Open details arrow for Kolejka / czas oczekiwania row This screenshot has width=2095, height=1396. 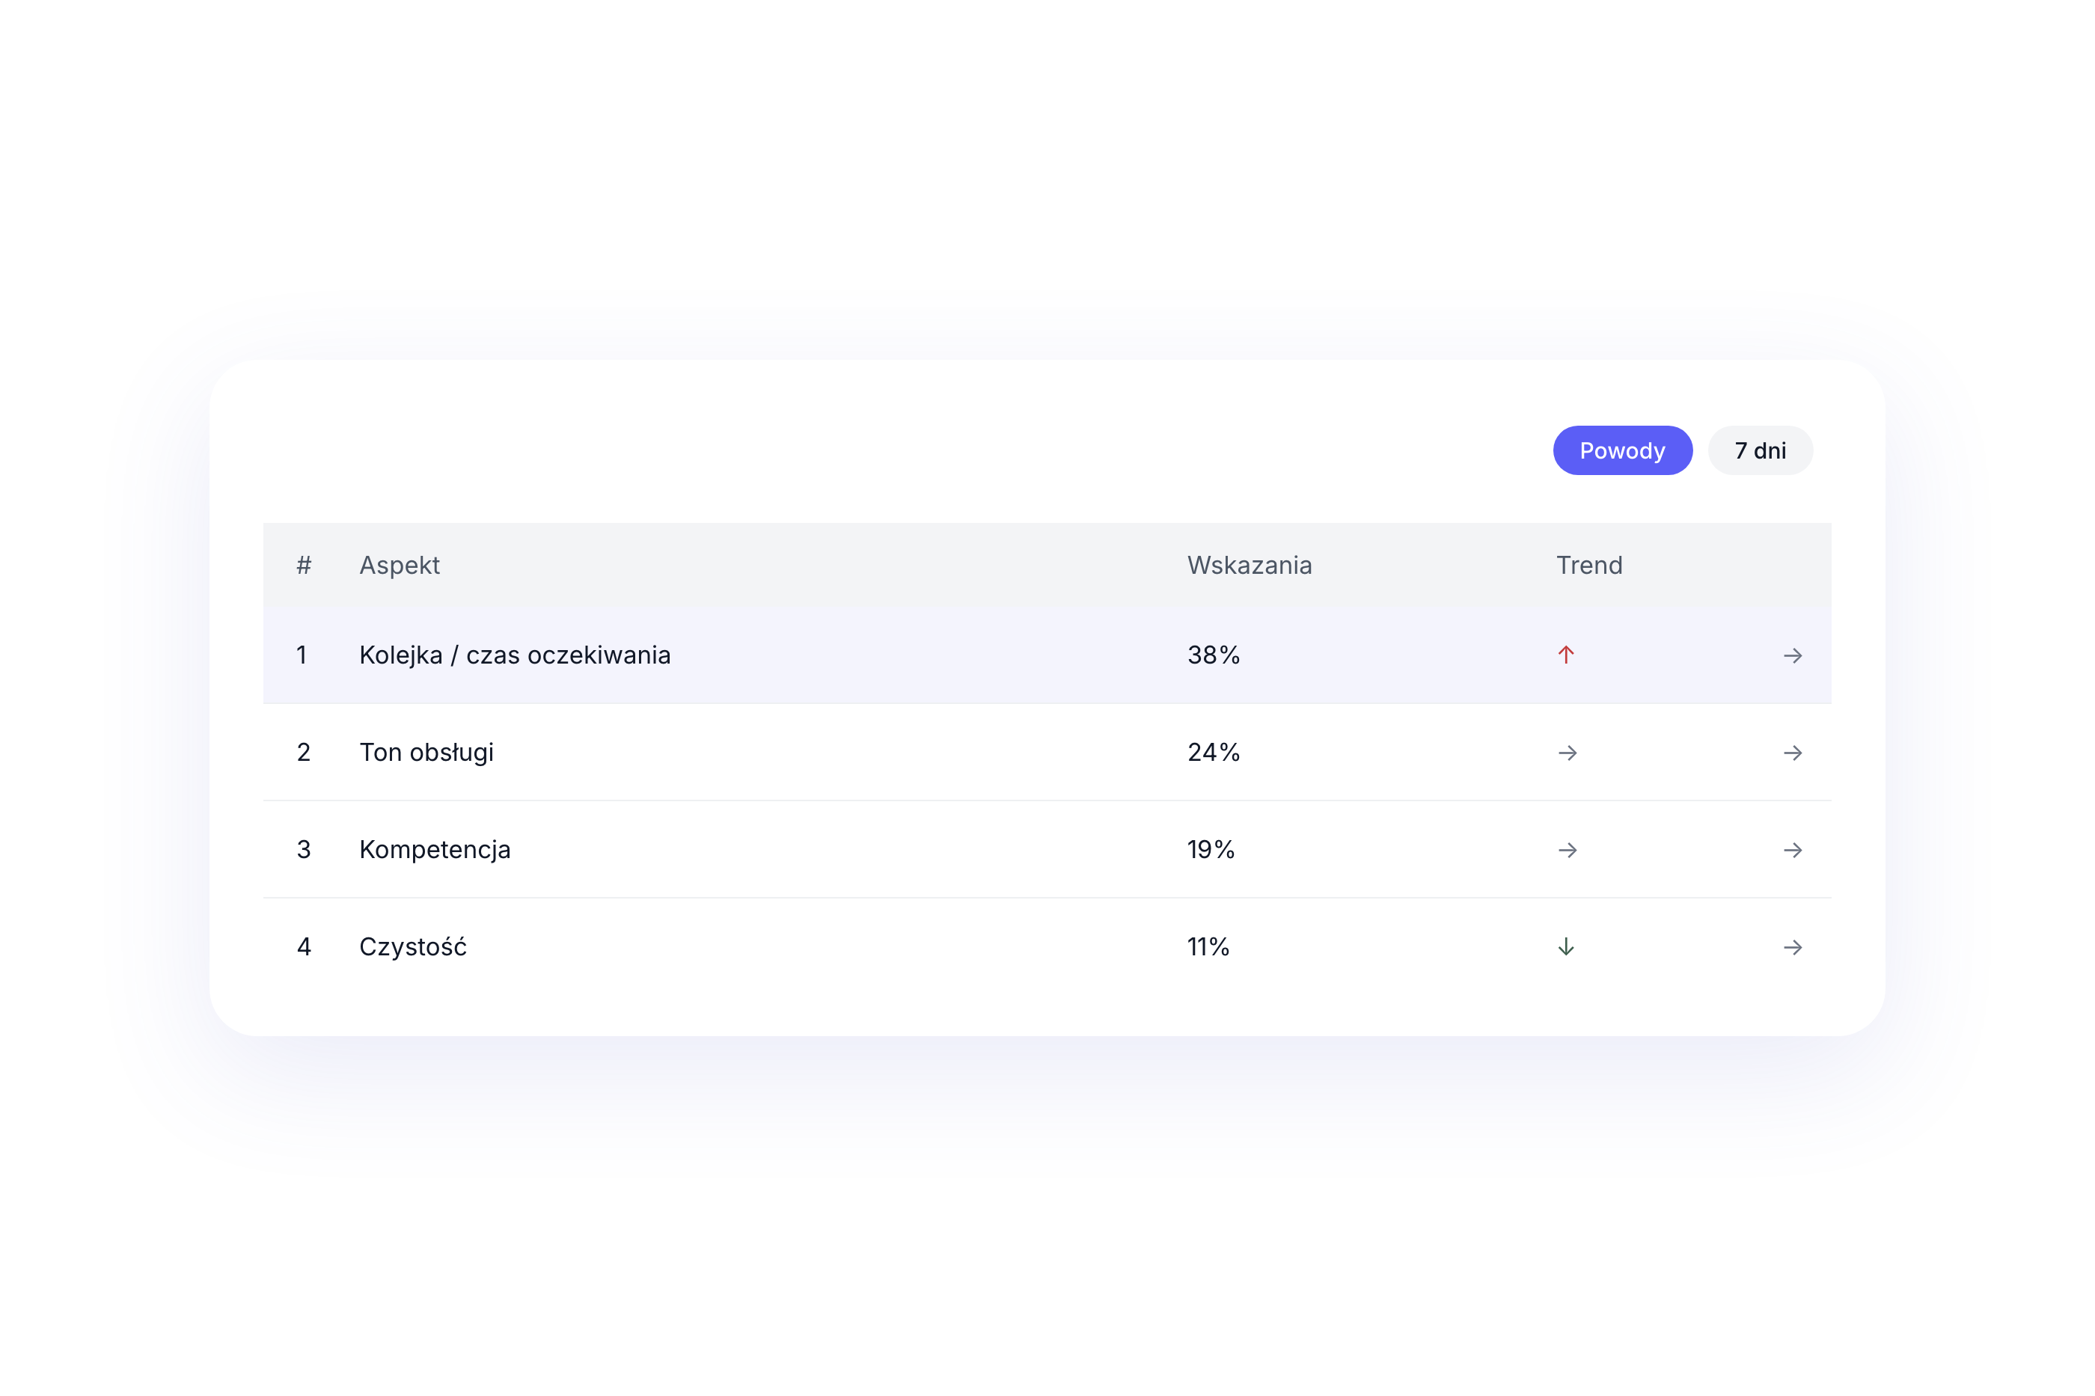(1792, 655)
